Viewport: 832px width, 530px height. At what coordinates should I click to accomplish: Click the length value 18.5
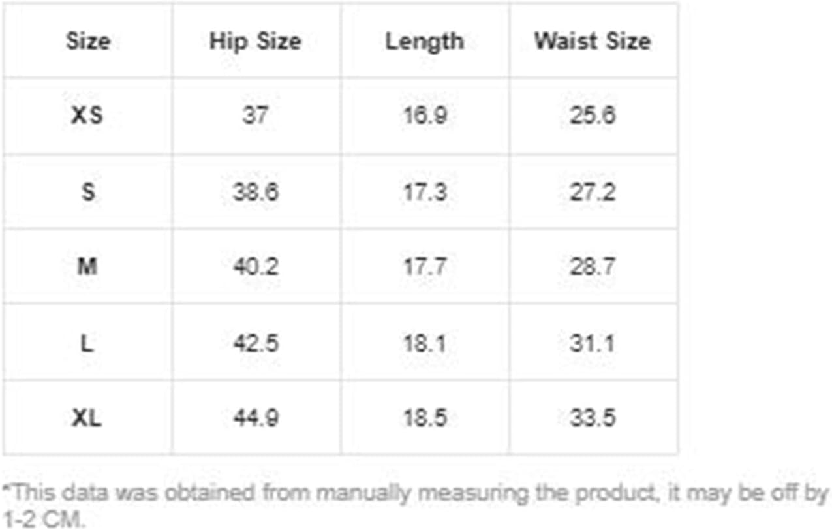[x=424, y=418]
